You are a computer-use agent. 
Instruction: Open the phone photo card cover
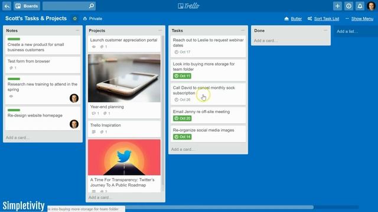124,78
